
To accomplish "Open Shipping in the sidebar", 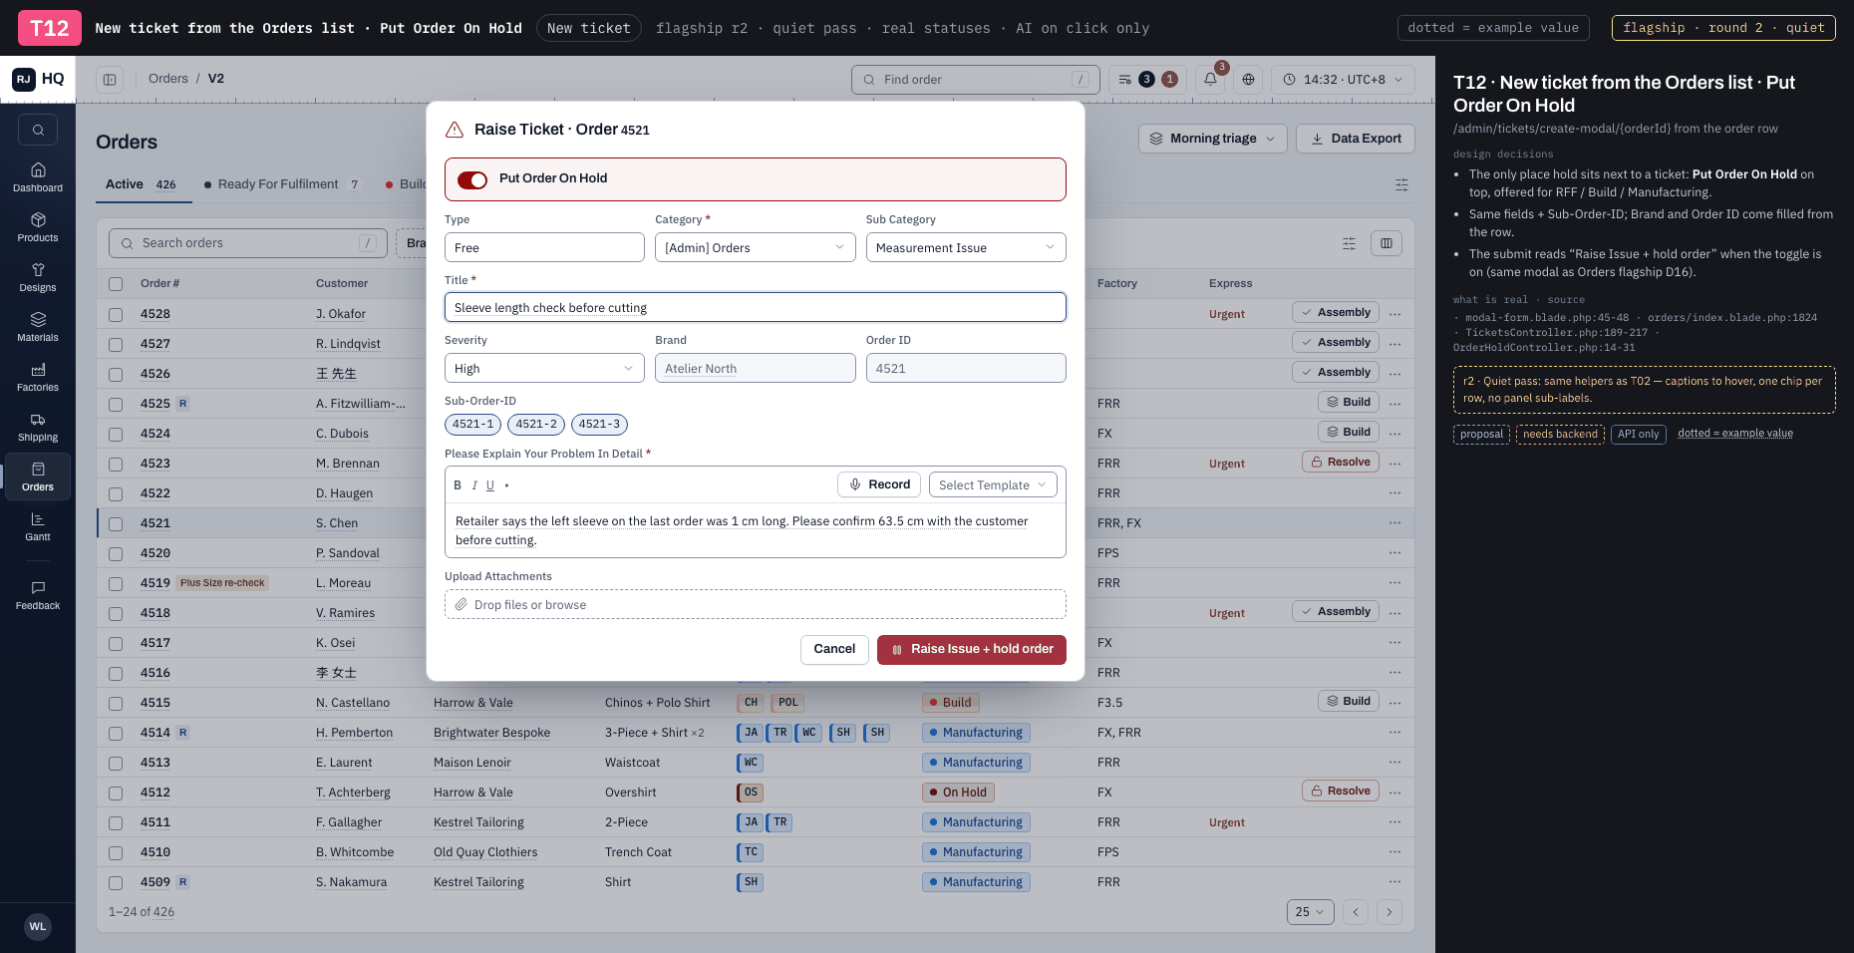I will [x=38, y=427].
